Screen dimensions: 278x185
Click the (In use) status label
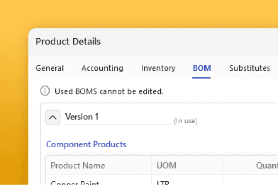pyautogui.click(x=185, y=121)
